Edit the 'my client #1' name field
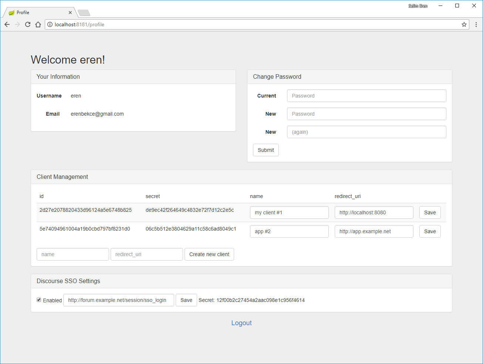Viewport: 483px width, 364px height. (x=289, y=212)
